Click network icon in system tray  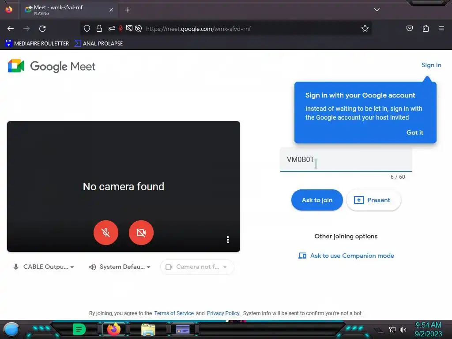tap(392, 329)
